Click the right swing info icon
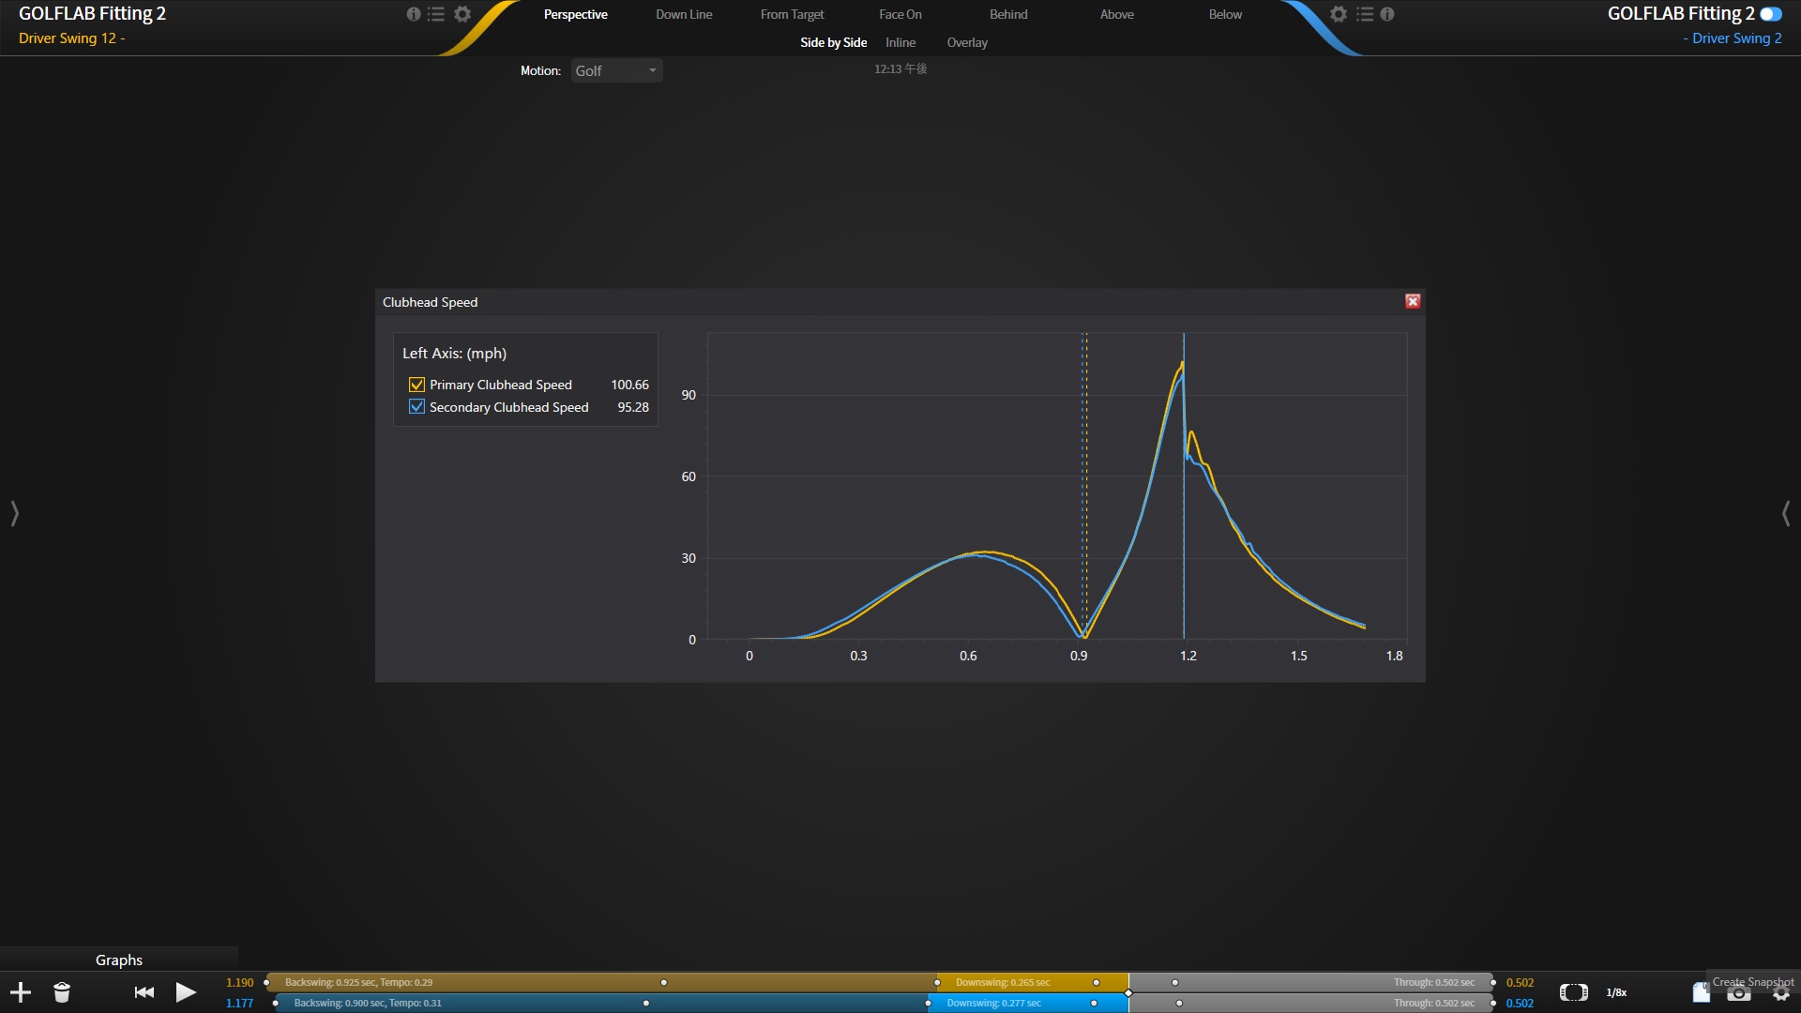The image size is (1801, 1013). (x=1387, y=14)
